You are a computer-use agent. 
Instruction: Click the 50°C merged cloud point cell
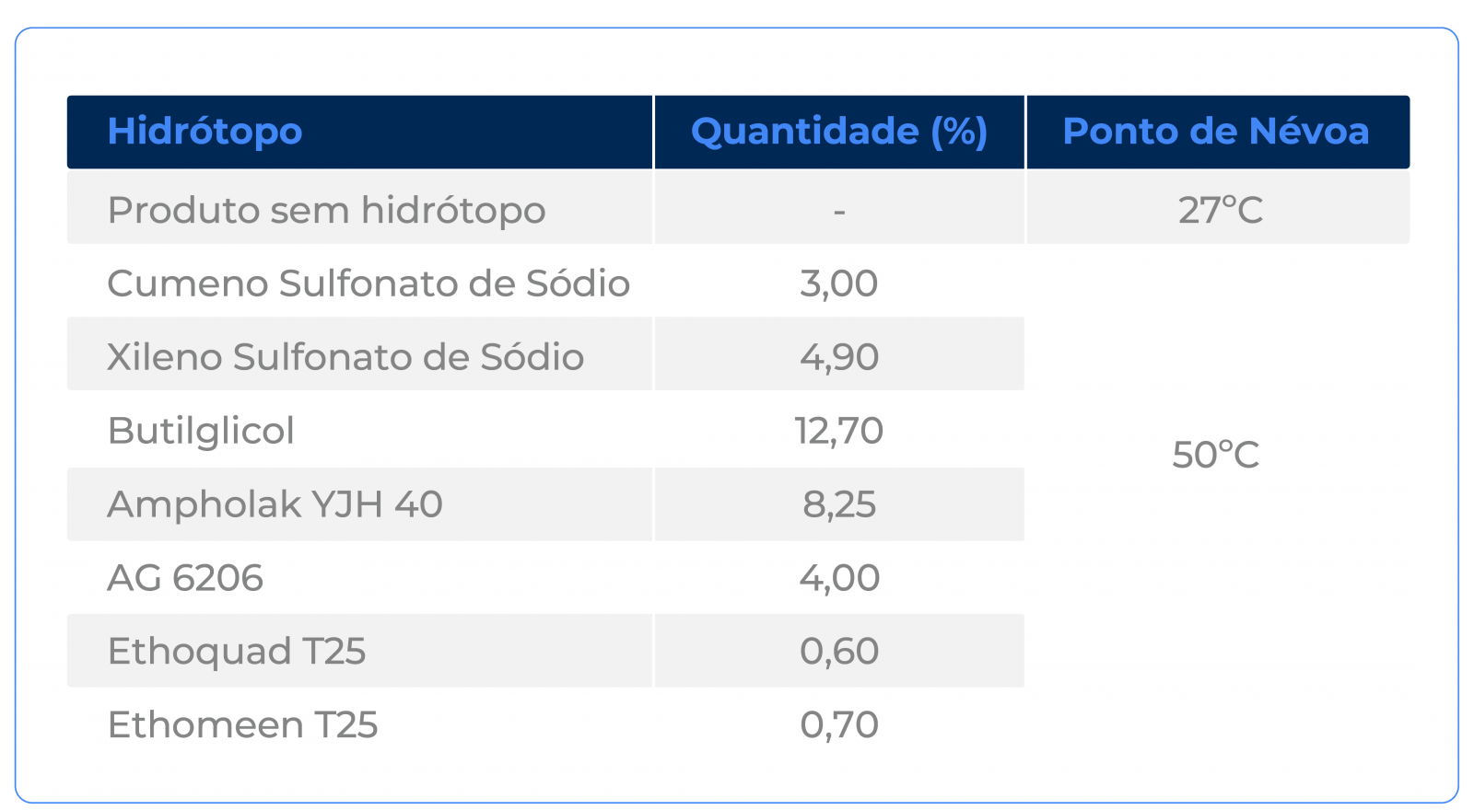point(1215,456)
